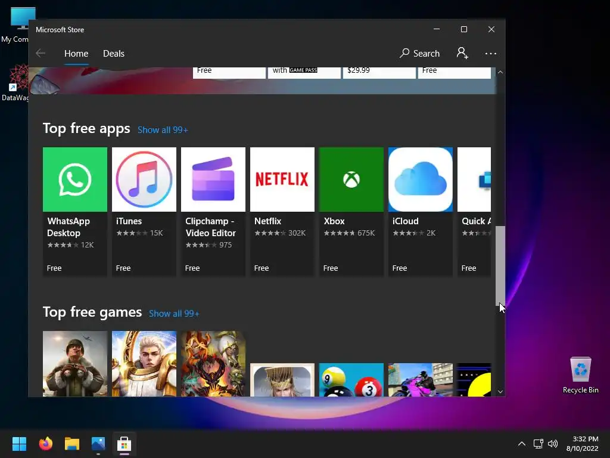Open the iTunes app icon
The image size is (610, 458).
[144, 180]
